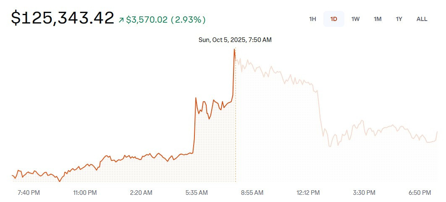Select the ALL time range option
This screenshot has width=446, height=202.
tap(422, 19)
